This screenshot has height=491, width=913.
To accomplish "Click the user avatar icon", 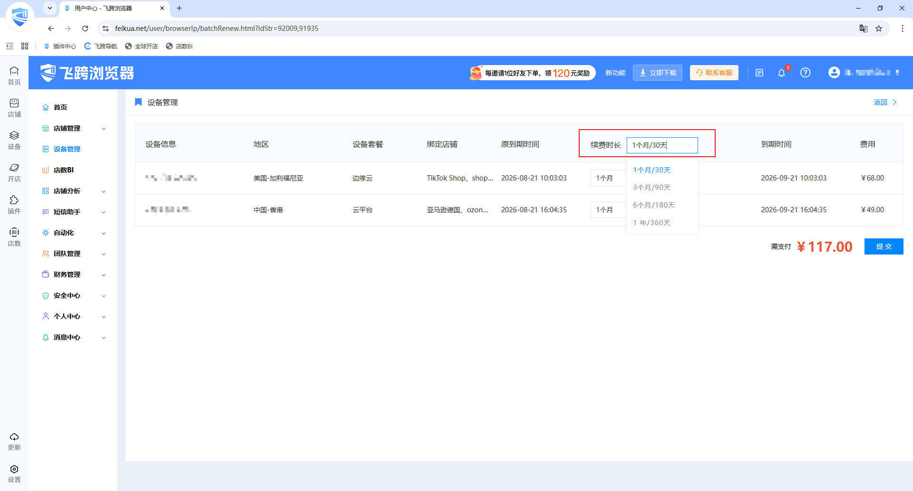I will (834, 72).
